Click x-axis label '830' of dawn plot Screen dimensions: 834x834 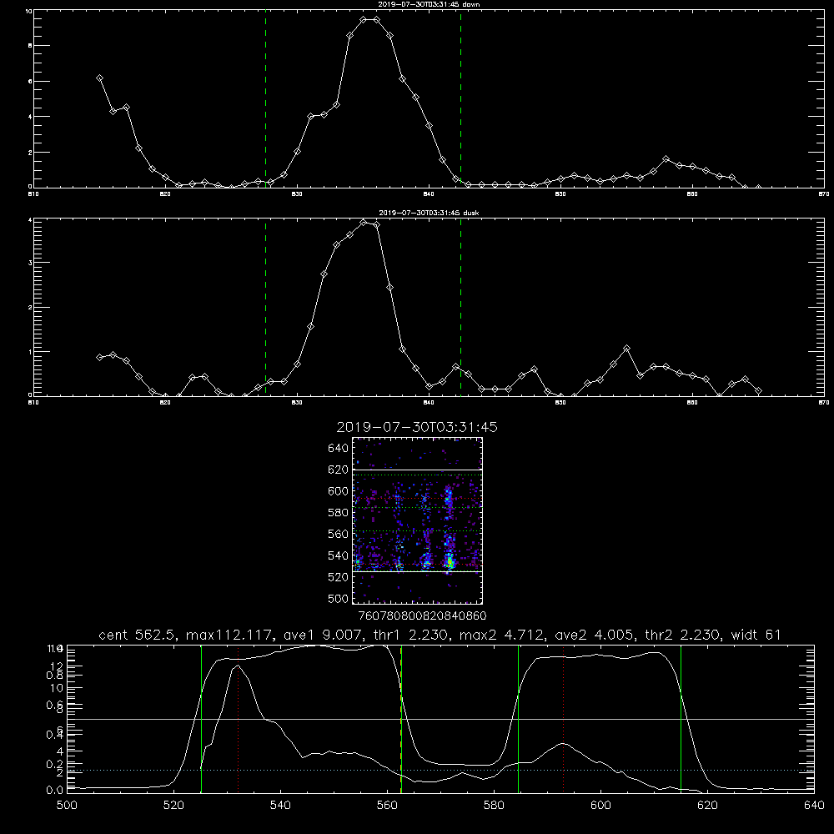click(x=297, y=194)
